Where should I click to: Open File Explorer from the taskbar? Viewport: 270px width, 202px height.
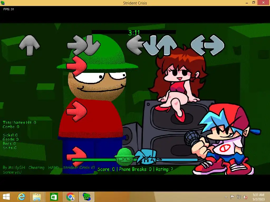click(37, 197)
